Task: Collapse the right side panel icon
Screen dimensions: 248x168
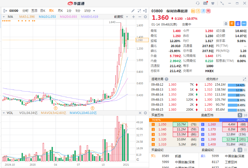Action: pos(145,11)
